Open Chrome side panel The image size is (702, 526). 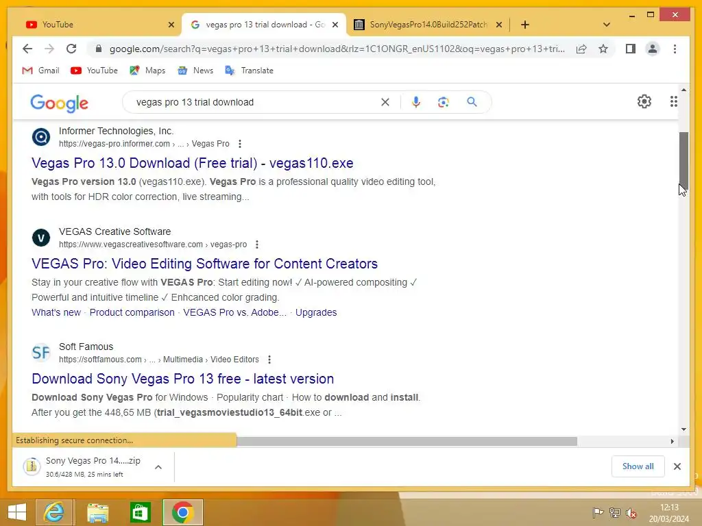click(631, 49)
